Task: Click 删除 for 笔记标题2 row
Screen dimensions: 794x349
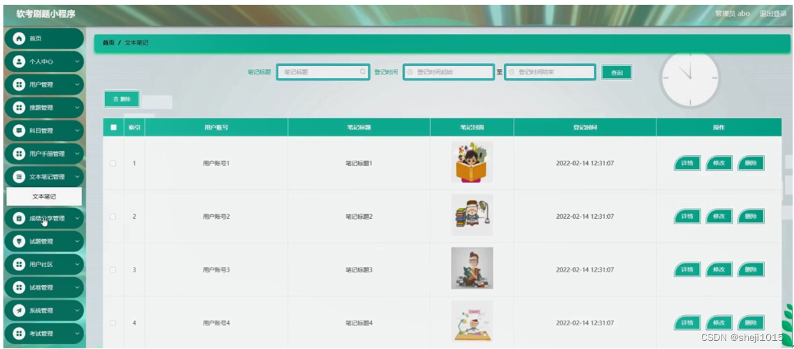Action: pos(751,216)
